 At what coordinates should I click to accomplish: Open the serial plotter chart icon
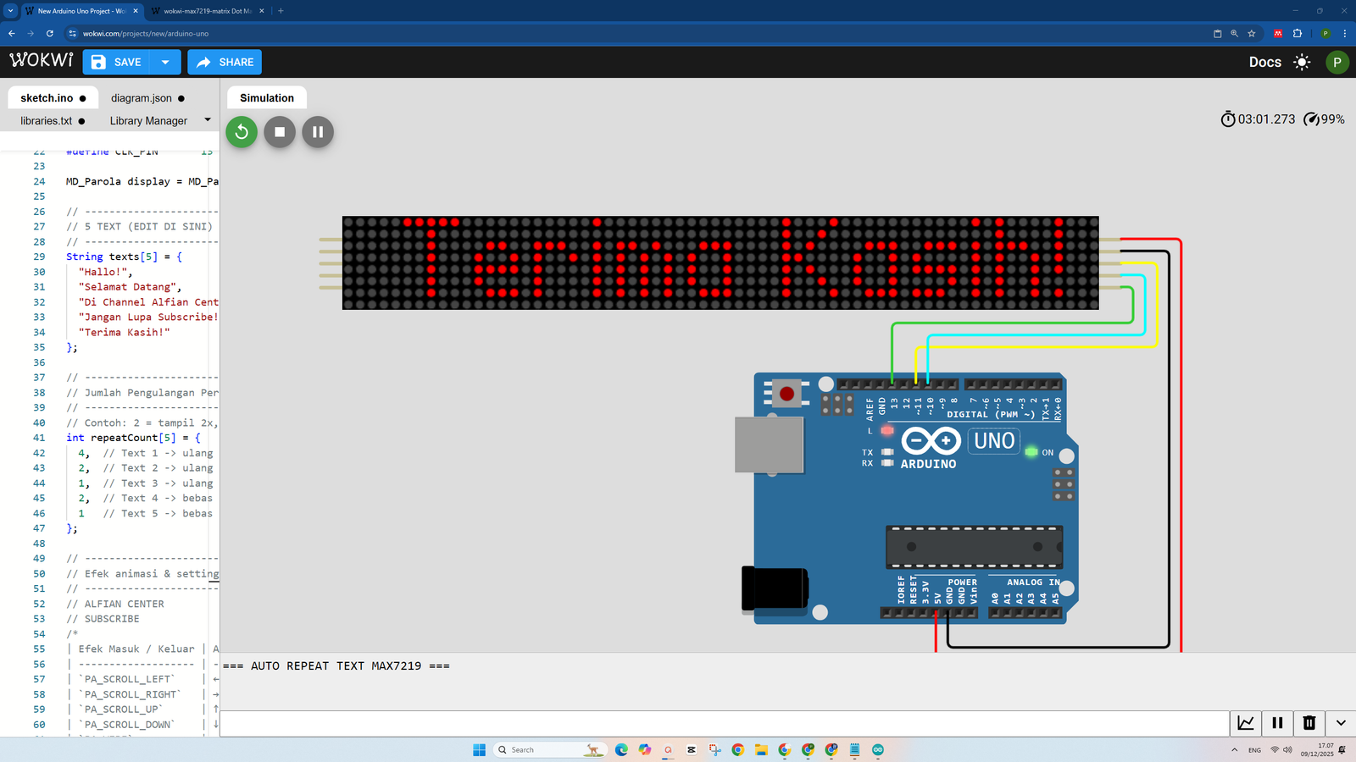coord(1246,723)
